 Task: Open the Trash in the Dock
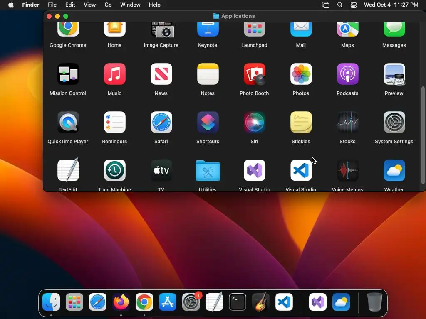click(x=375, y=302)
